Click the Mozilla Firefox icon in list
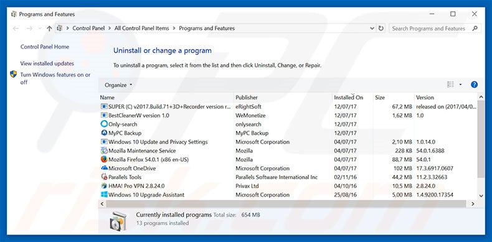 104,159
